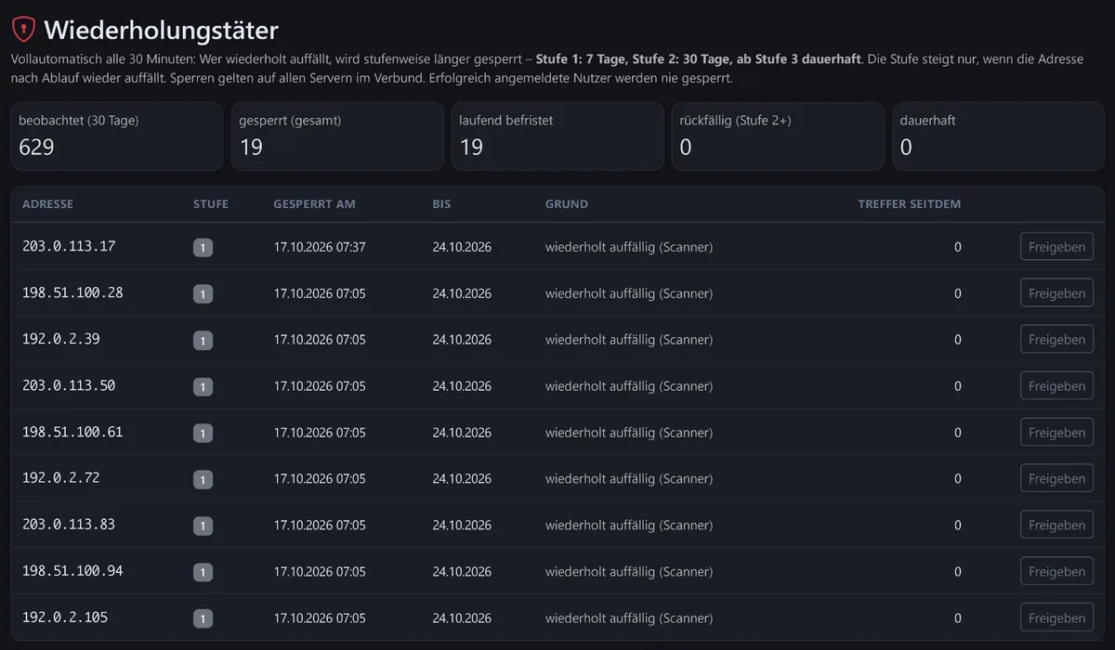This screenshot has width=1115, height=650.
Task: Unblock 198.51.100.94 via Freigeben
Action: (1056, 572)
